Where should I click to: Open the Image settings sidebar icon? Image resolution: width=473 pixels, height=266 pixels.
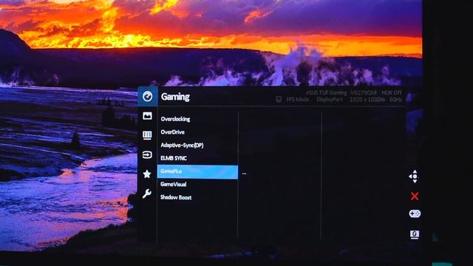[147, 116]
